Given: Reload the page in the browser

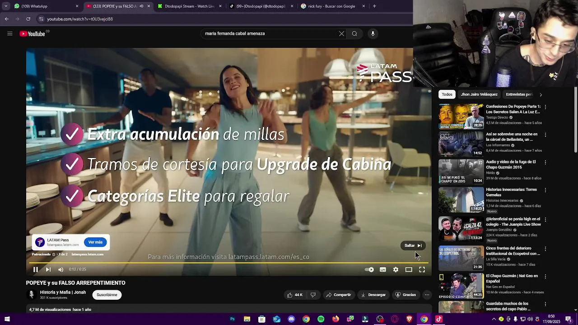Looking at the screenshot, I should tap(28, 19).
